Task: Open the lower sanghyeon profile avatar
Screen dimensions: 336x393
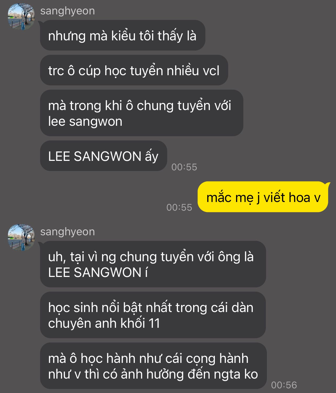Action: click(x=21, y=237)
